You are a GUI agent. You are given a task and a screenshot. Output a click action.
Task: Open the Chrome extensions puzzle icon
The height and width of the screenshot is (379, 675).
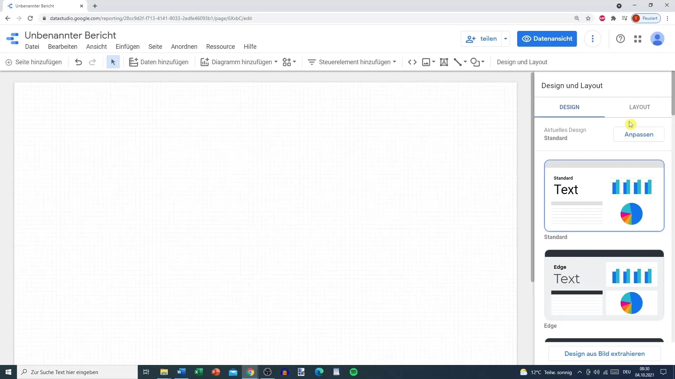613,18
